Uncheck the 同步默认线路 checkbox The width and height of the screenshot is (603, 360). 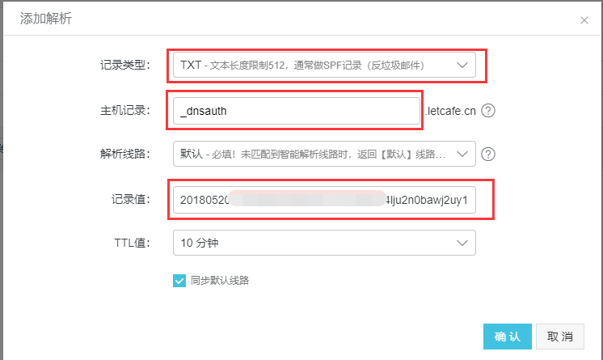pyautogui.click(x=179, y=281)
